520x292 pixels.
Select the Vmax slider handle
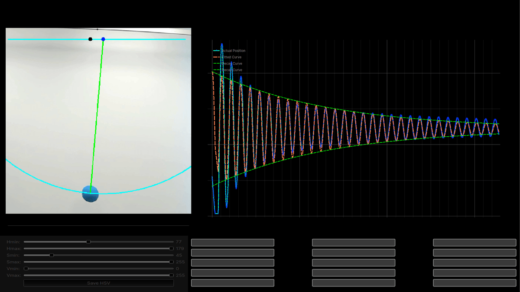(x=172, y=275)
